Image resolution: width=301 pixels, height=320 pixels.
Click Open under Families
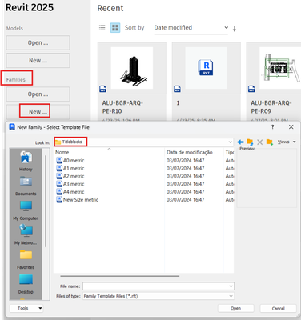(38, 94)
